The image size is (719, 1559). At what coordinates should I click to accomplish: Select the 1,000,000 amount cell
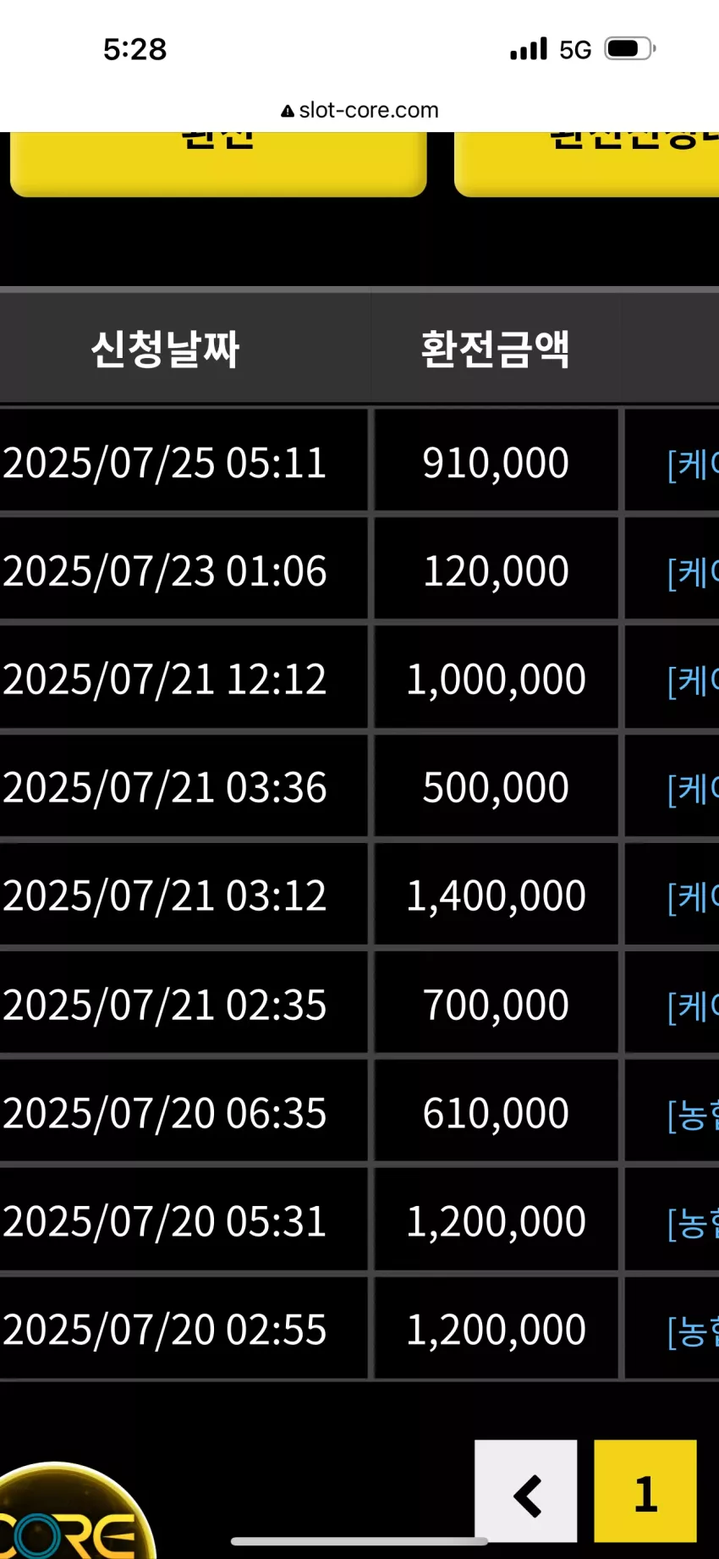(x=496, y=679)
